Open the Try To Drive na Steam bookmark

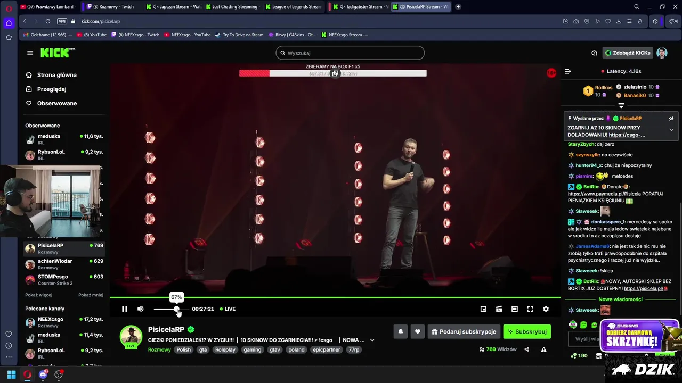[239, 35]
